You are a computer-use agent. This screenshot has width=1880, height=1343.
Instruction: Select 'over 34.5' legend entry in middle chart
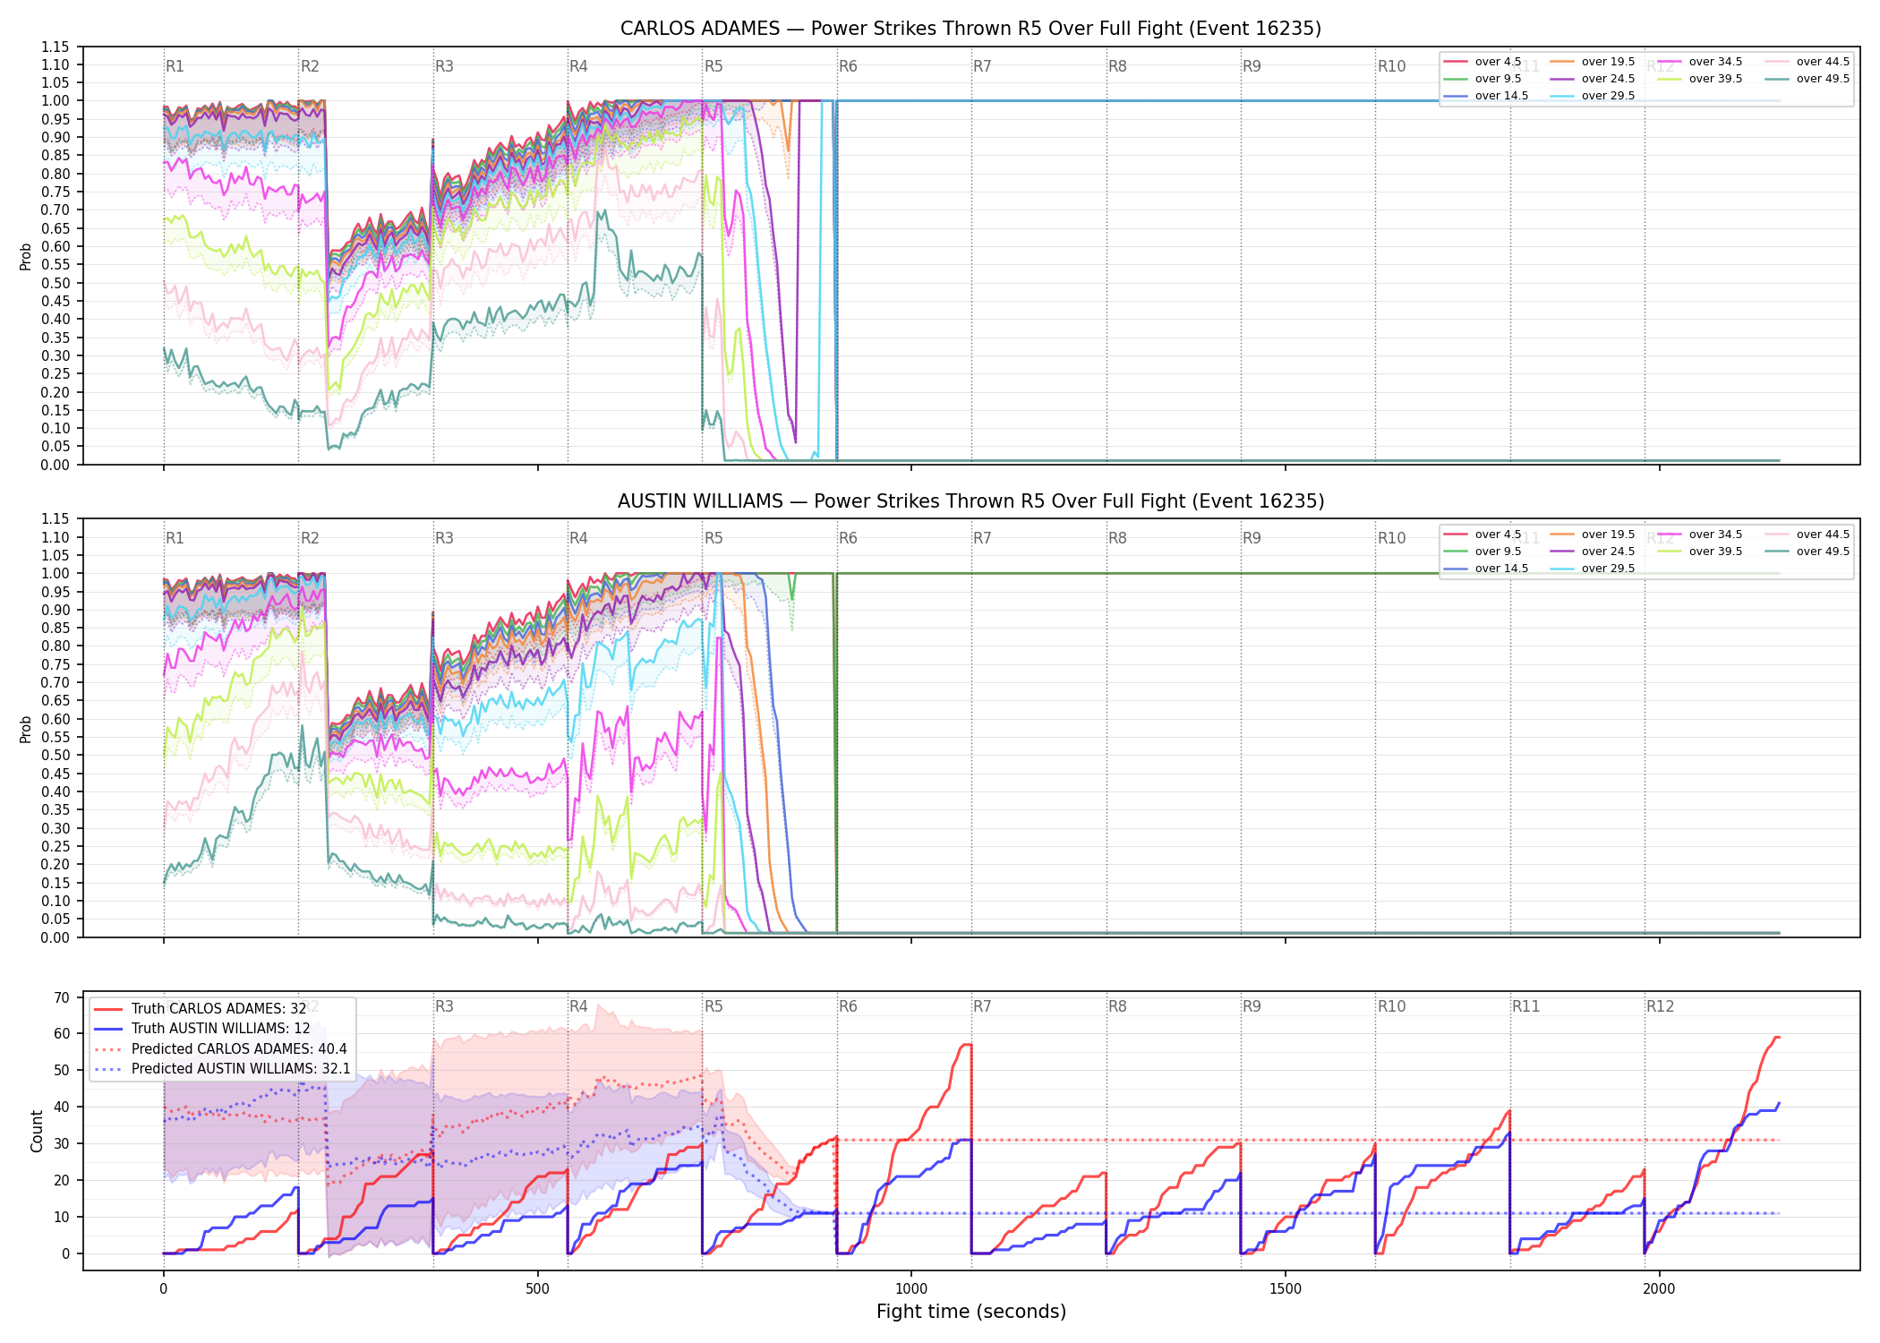point(1699,535)
